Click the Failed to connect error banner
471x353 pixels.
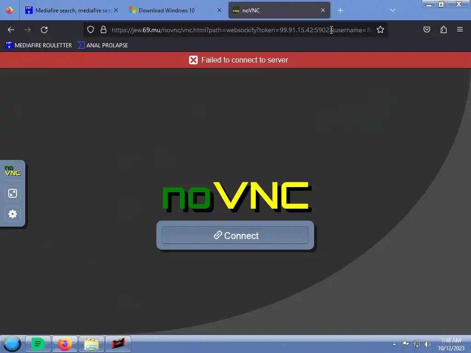[235, 60]
